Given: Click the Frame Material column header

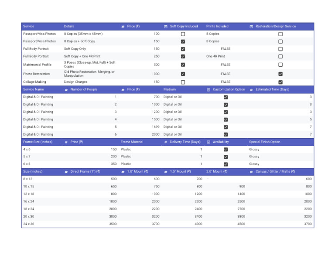Looking at the screenshot, I should [132, 142].
